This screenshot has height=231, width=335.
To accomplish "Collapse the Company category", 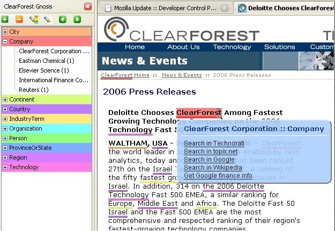I will click(5, 41).
